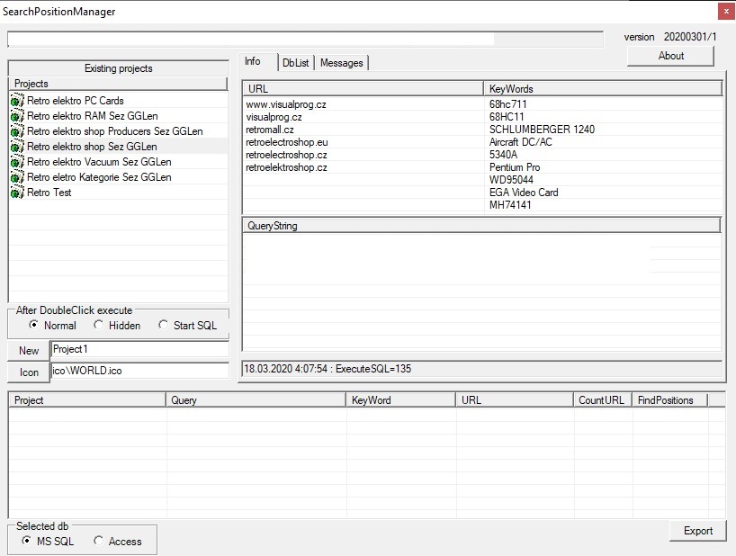Click the Project1 name input field
The height and width of the screenshot is (556, 736).
[x=139, y=349]
